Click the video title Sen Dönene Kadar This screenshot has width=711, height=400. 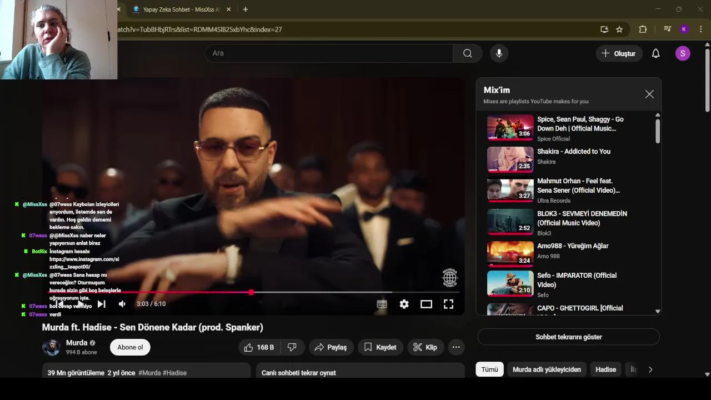coord(153,327)
